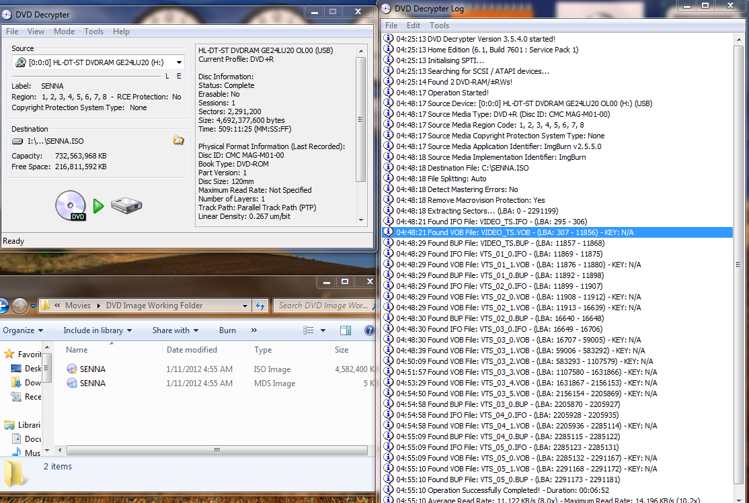The height and width of the screenshot is (503, 749).
Task: Open Tools menu in Log window
Action: pyautogui.click(x=439, y=26)
